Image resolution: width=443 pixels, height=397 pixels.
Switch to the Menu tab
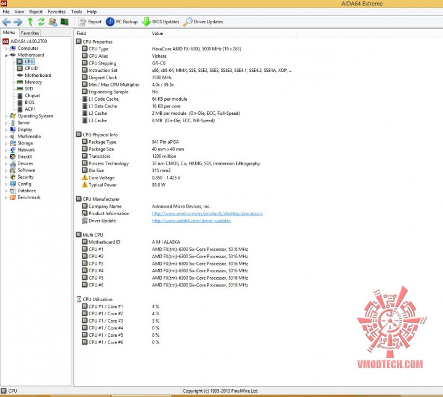(9, 33)
